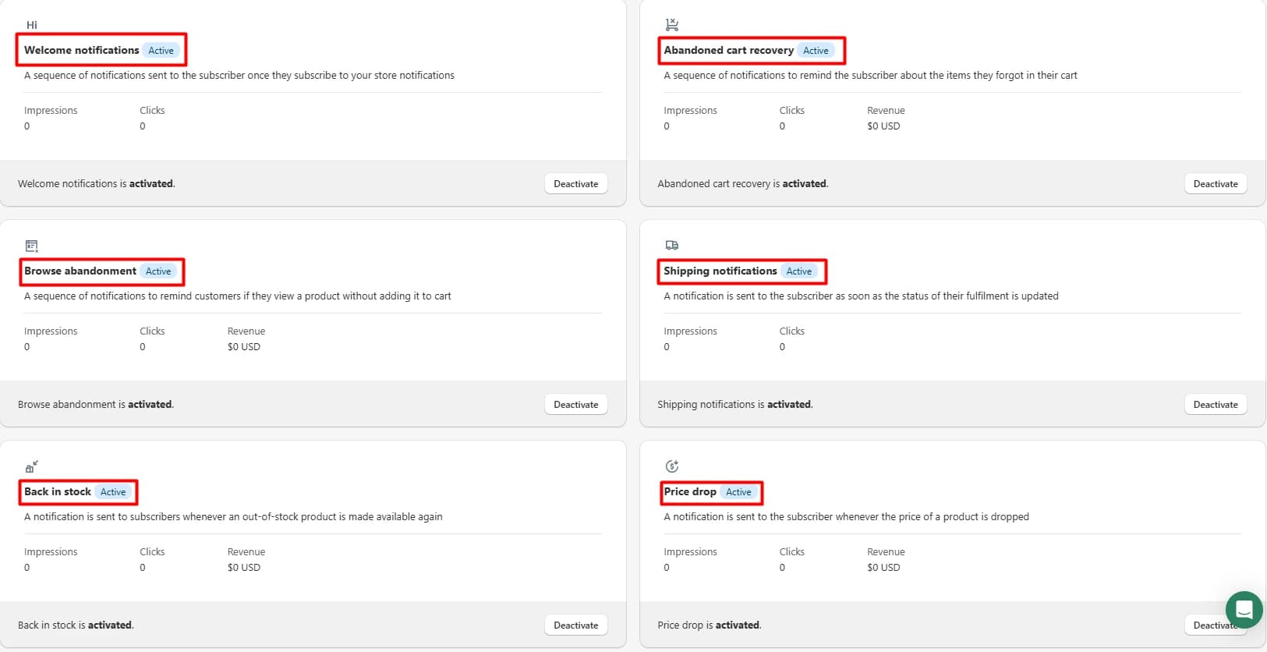Image resolution: width=1267 pixels, height=652 pixels.
Task: Open the Abandoned cart recovery title
Action: (729, 50)
